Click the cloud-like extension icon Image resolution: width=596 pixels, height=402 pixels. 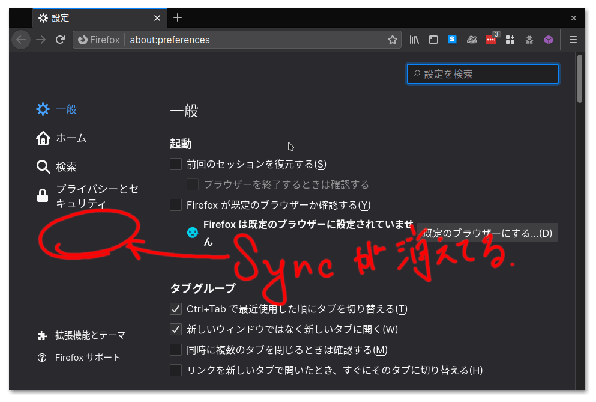(472, 40)
